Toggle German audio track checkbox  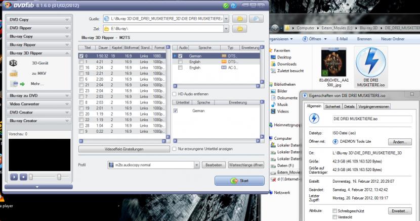pyautogui.click(x=180, y=56)
